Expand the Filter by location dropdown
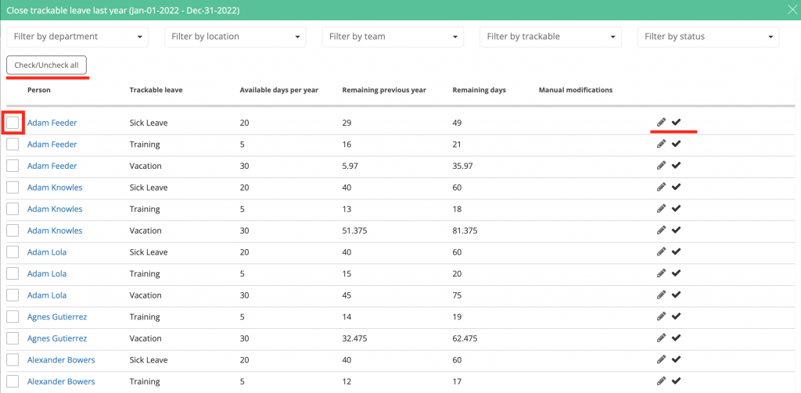The image size is (801, 393). (235, 37)
